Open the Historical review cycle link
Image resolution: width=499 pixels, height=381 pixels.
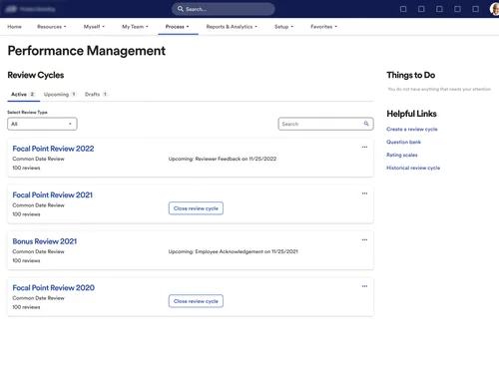click(x=413, y=168)
